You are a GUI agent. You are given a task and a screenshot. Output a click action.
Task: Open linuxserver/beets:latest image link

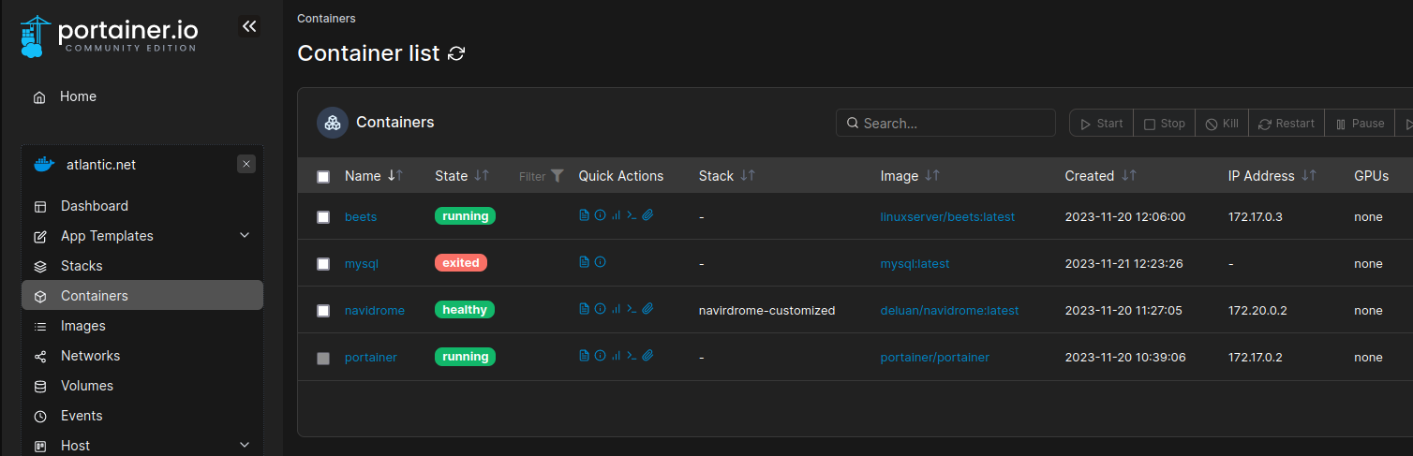coord(947,216)
